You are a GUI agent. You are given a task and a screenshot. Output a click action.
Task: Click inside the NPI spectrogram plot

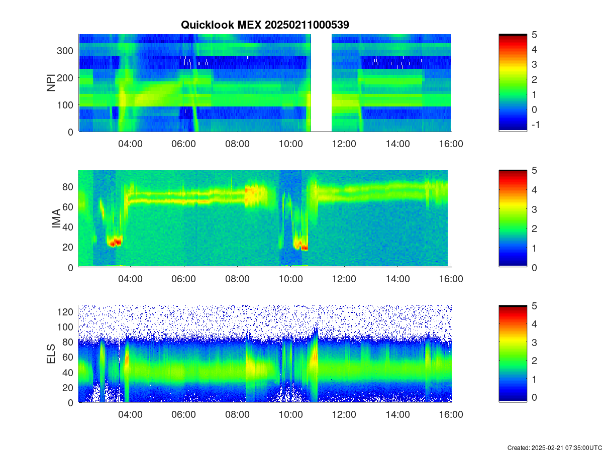[265, 83]
